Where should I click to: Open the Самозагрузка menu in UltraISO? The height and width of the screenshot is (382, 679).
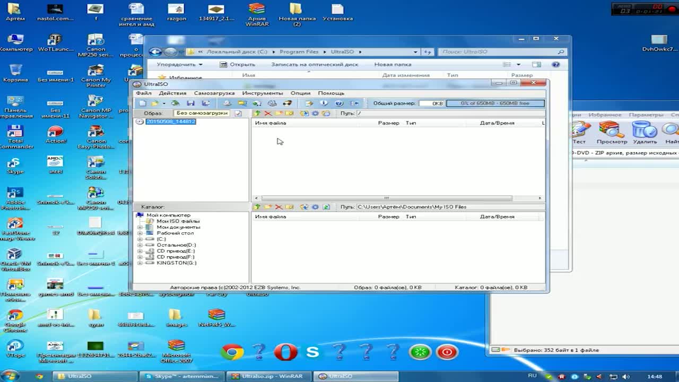[x=214, y=93]
